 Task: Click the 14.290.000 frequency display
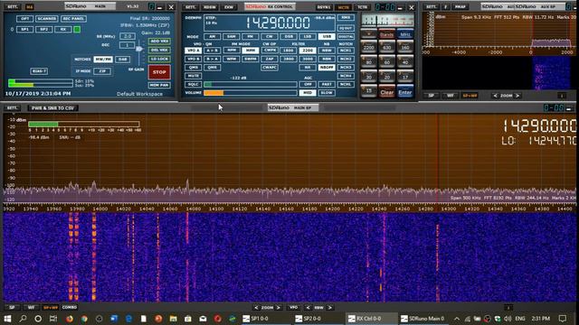[x=278, y=23]
